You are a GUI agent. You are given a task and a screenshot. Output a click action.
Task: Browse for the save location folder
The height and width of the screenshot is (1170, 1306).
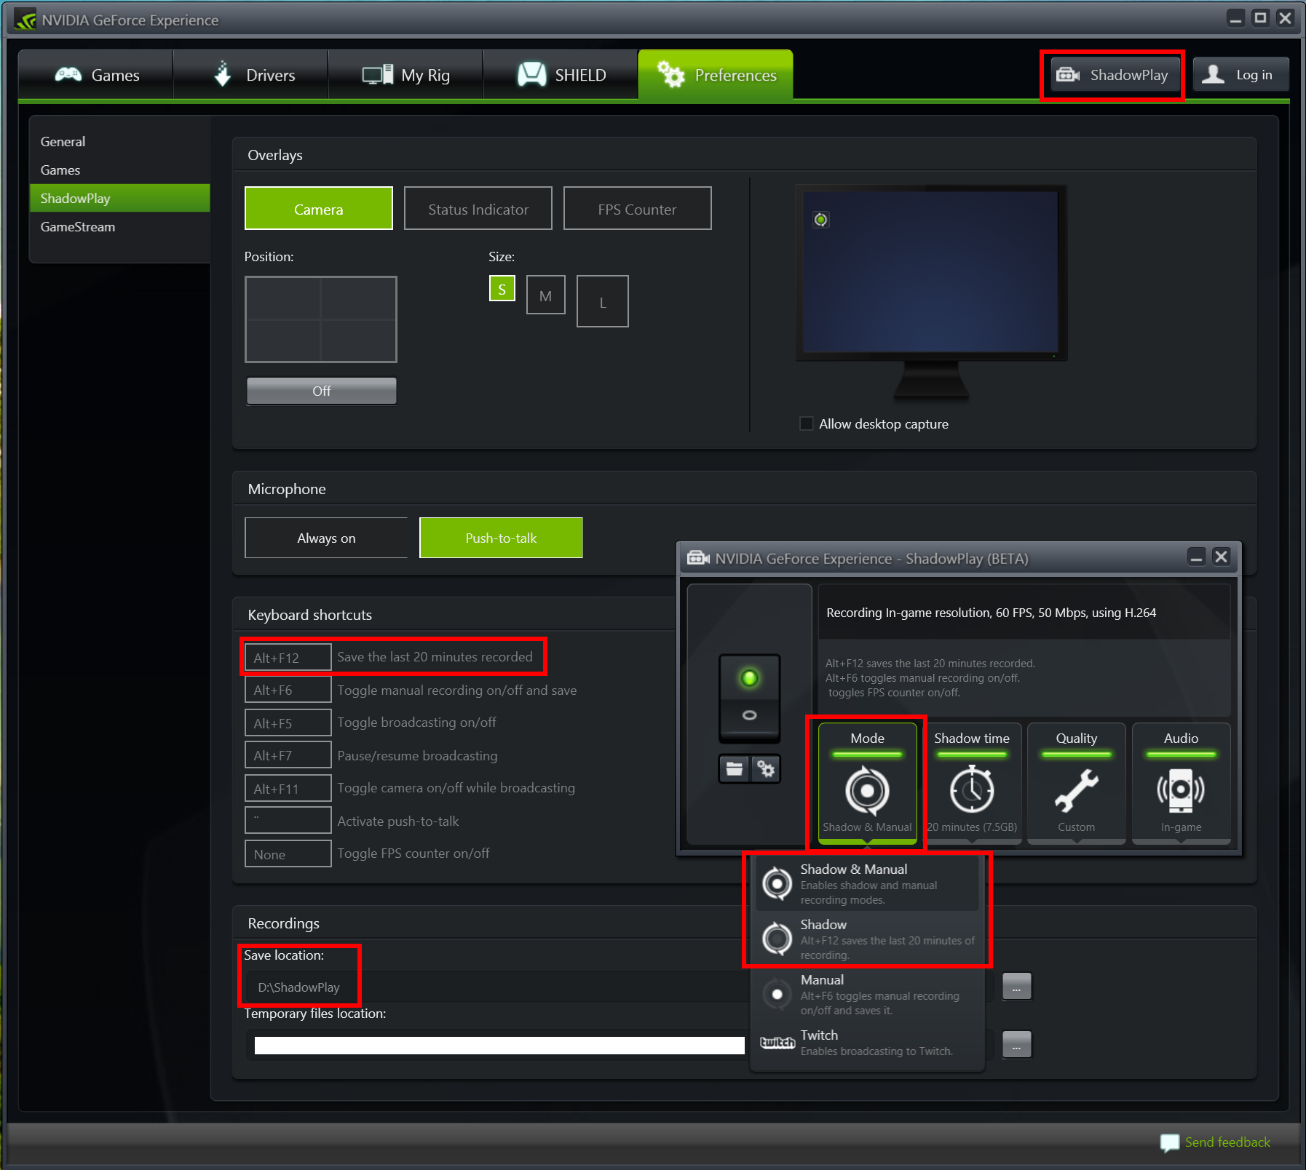click(x=1016, y=987)
